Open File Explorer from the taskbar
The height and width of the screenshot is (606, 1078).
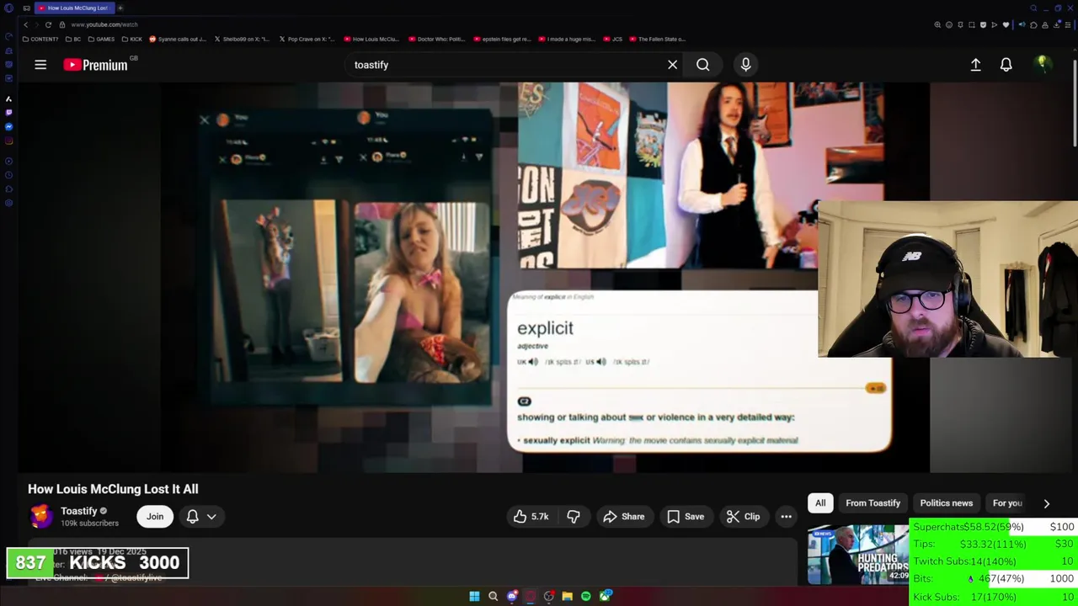[568, 596]
